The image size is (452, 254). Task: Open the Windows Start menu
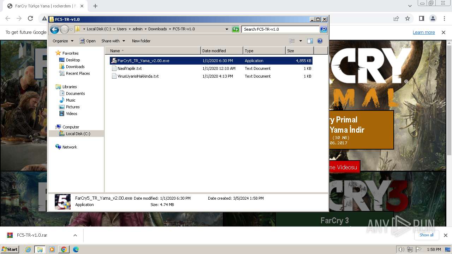pyautogui.click(x=10, y=249)
